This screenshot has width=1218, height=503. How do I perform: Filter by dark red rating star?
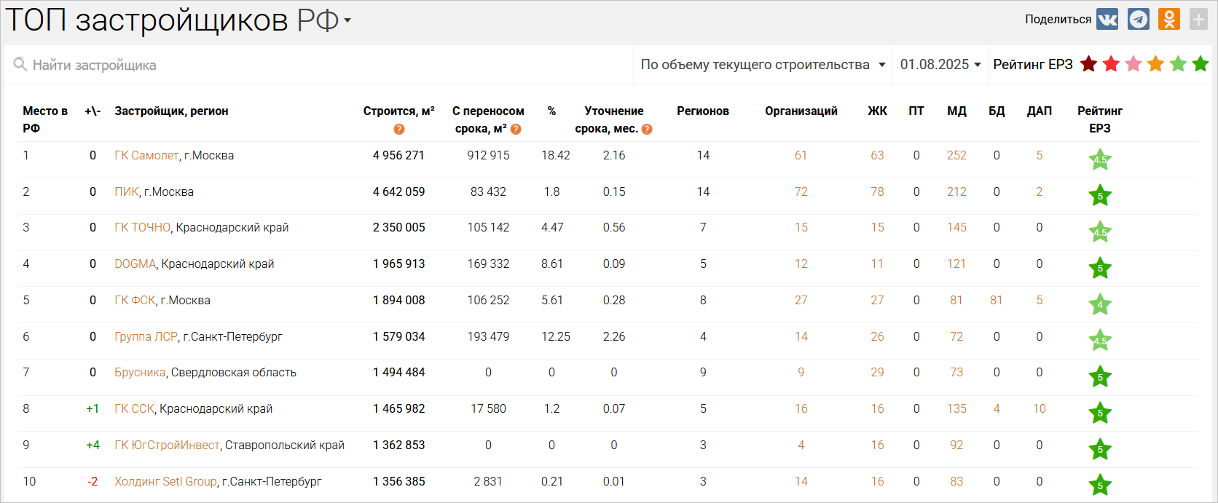coord(1088,64)
